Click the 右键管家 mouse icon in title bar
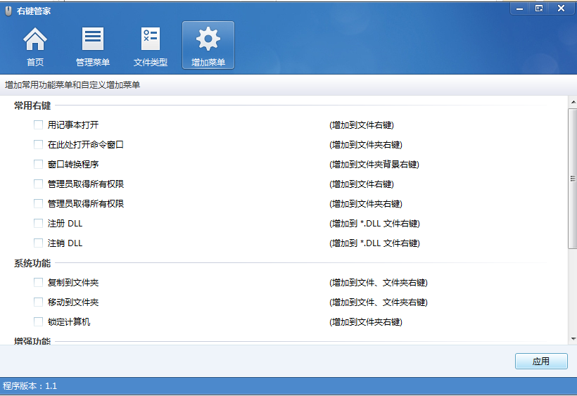 (x=8, y=11)
